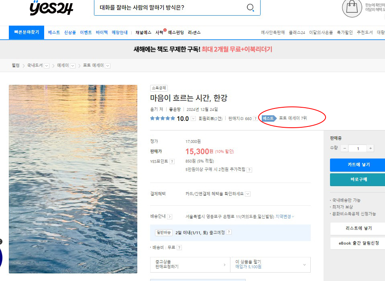The image size is (385, 281).
Task: Open the 클래스24 link
Action: pos(297,32)
